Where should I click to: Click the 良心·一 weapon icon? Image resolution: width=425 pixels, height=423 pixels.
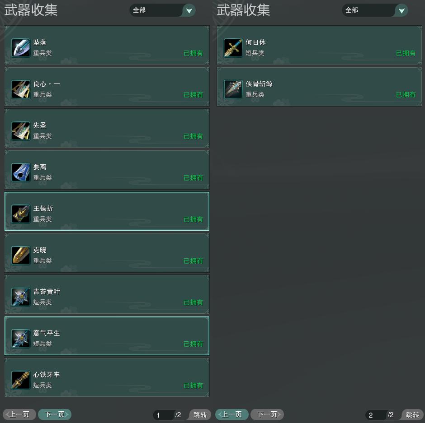point(21,89)
